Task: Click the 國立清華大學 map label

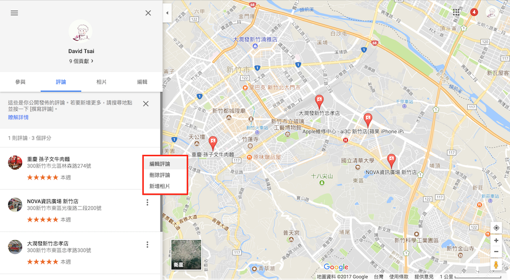Action: point(358,160)
